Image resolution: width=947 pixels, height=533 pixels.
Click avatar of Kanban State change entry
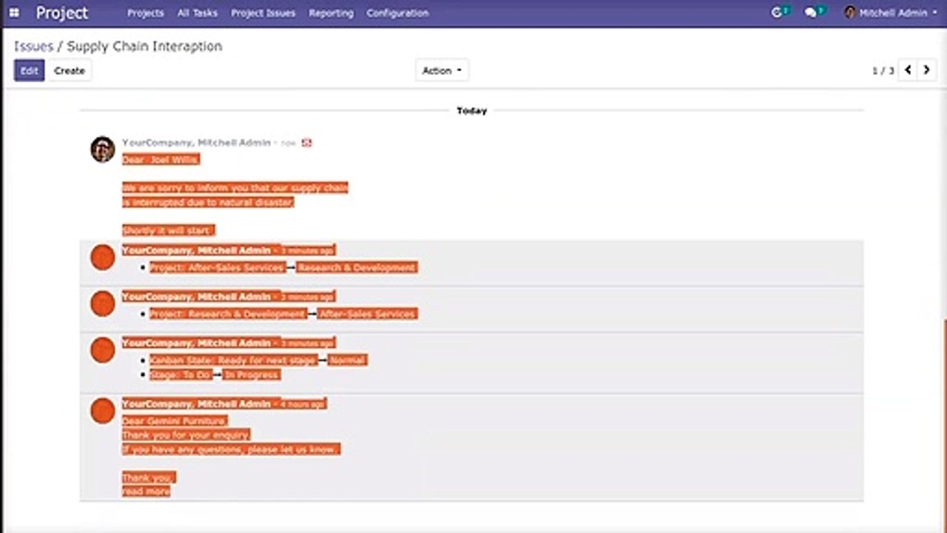103,350
